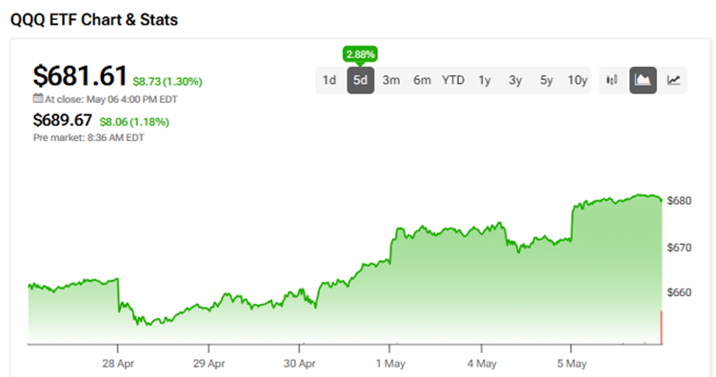View the 5y price history
Screen dimensions: 716x377
point(547,80)
